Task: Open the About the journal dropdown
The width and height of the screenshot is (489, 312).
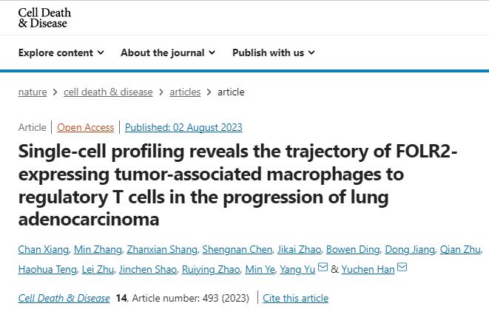Action: 168,52
